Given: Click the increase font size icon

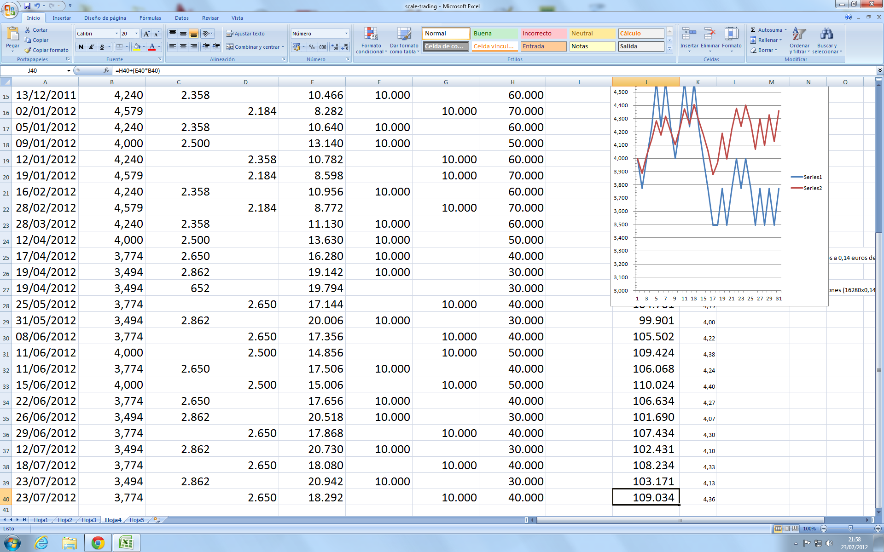Looking at the screenshot, I should click(x=146, y=34).
